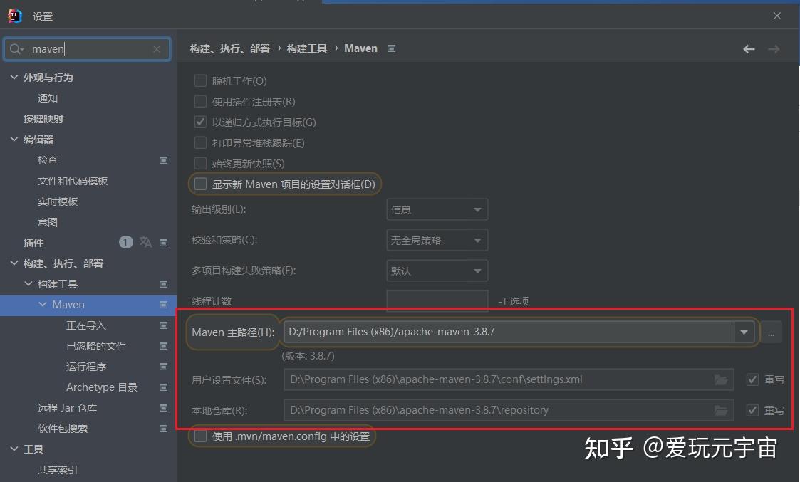Click the -T 选项 label

point(513,301)
